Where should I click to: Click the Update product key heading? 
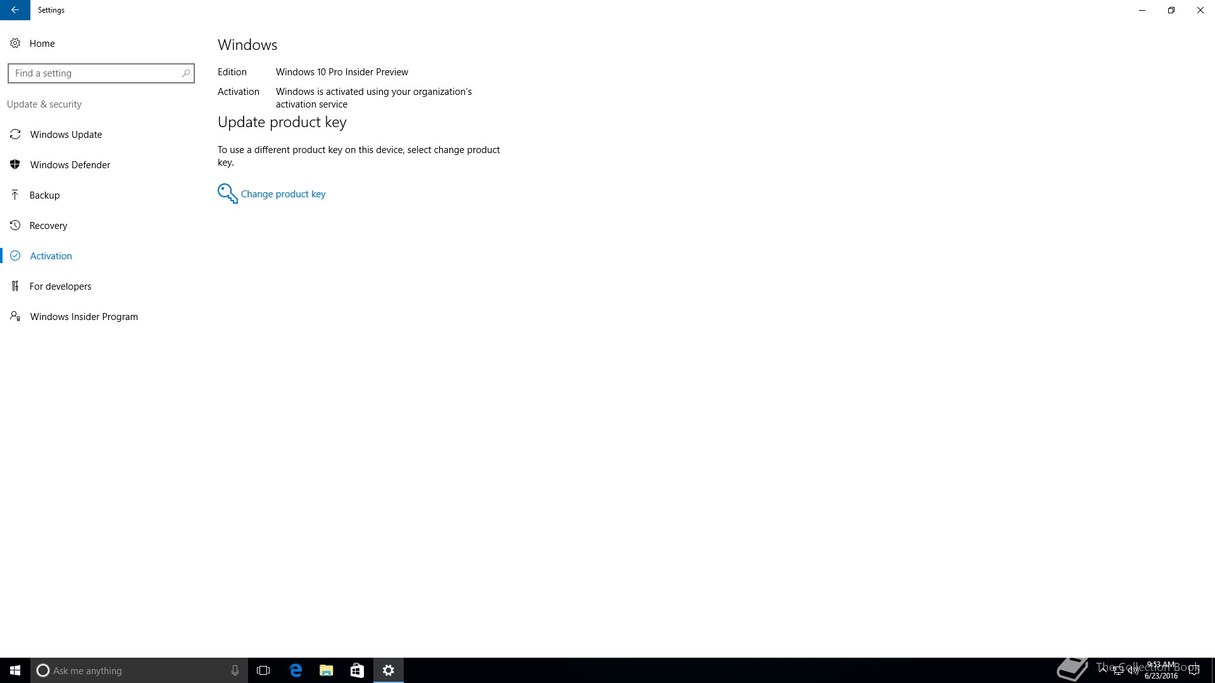(282, 122)
